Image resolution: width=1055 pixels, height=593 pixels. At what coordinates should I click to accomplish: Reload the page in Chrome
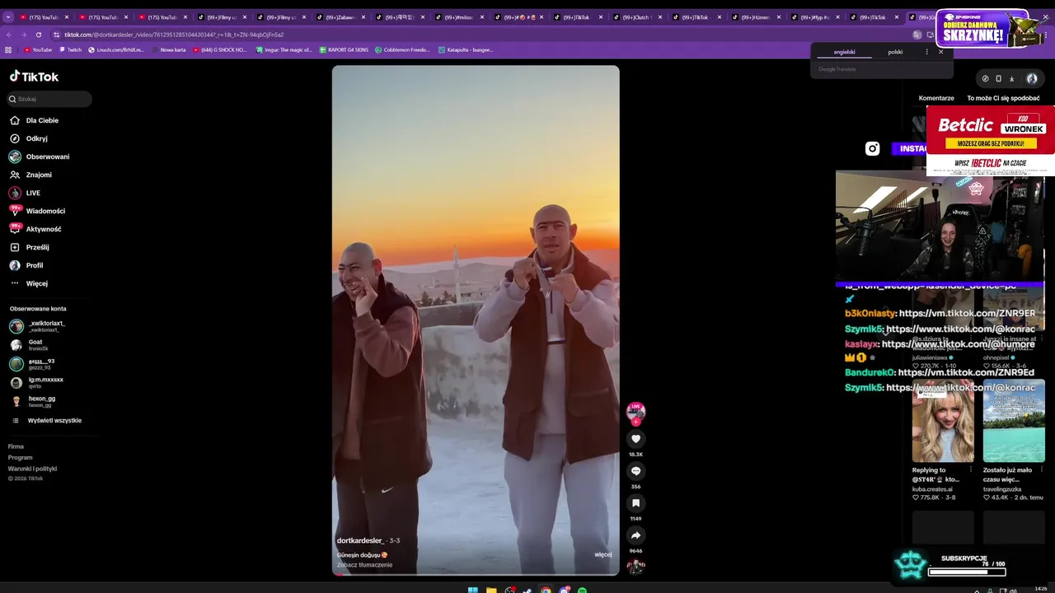pos(39,35)
